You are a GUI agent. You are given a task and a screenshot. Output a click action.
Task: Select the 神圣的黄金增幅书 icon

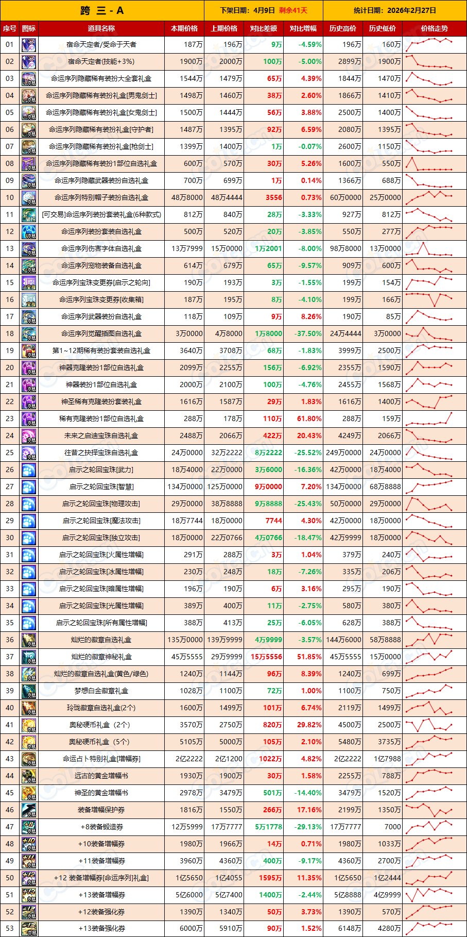29,793
